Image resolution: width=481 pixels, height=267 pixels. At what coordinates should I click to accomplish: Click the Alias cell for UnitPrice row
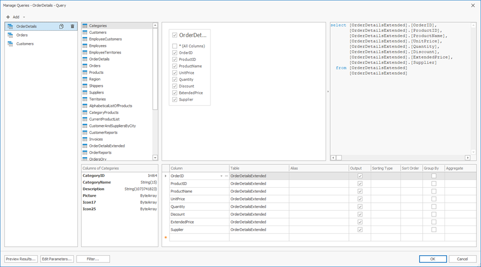318,199
